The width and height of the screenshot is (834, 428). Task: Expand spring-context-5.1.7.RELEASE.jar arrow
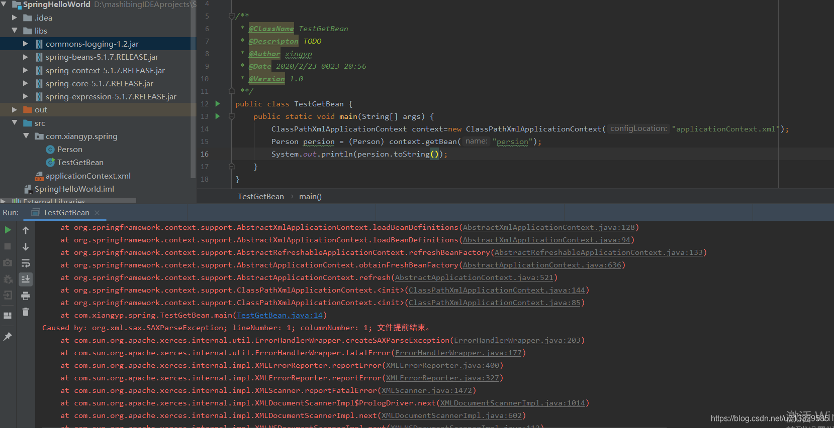coord(26,70)
